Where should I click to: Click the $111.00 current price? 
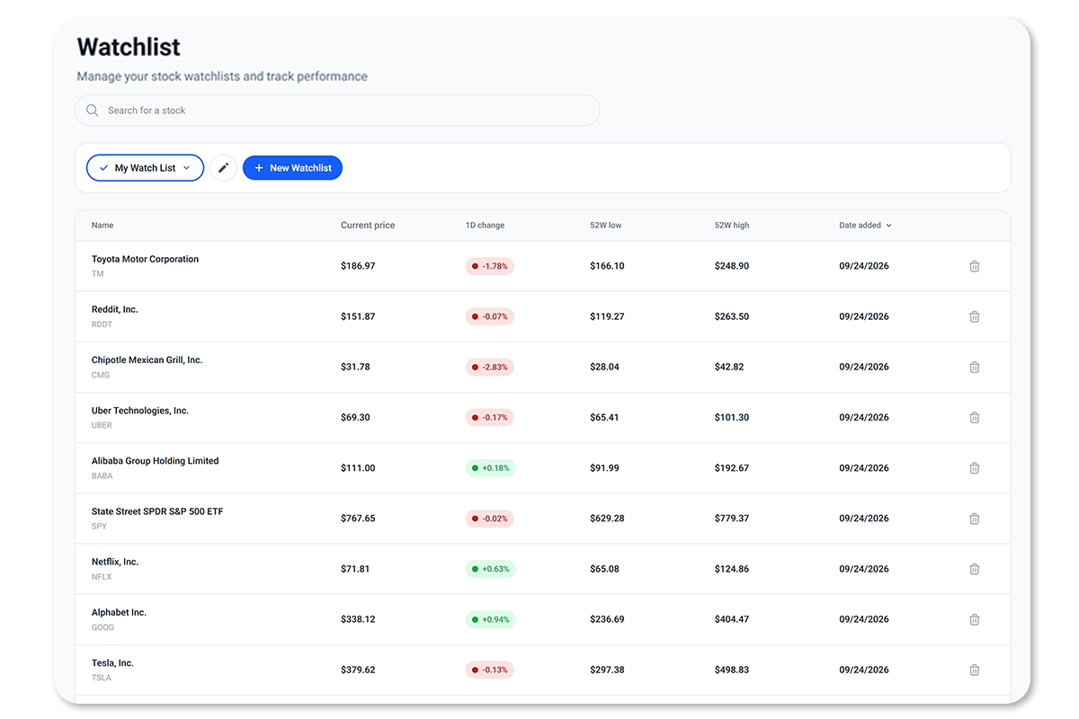pos(358,467)
